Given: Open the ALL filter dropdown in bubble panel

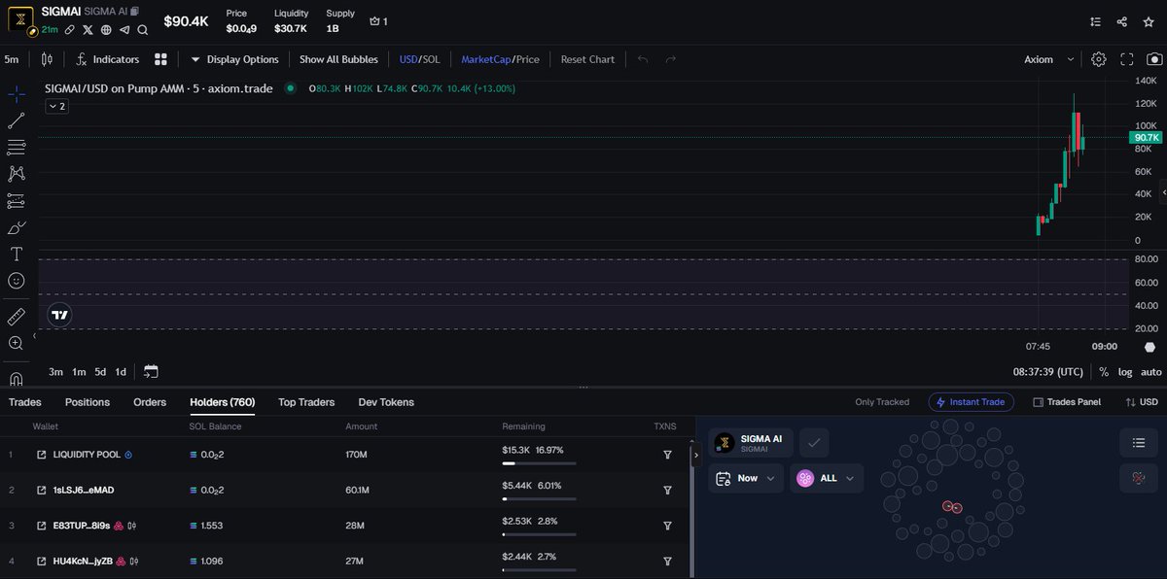Looking at the screenshot, I should (826, 478).
